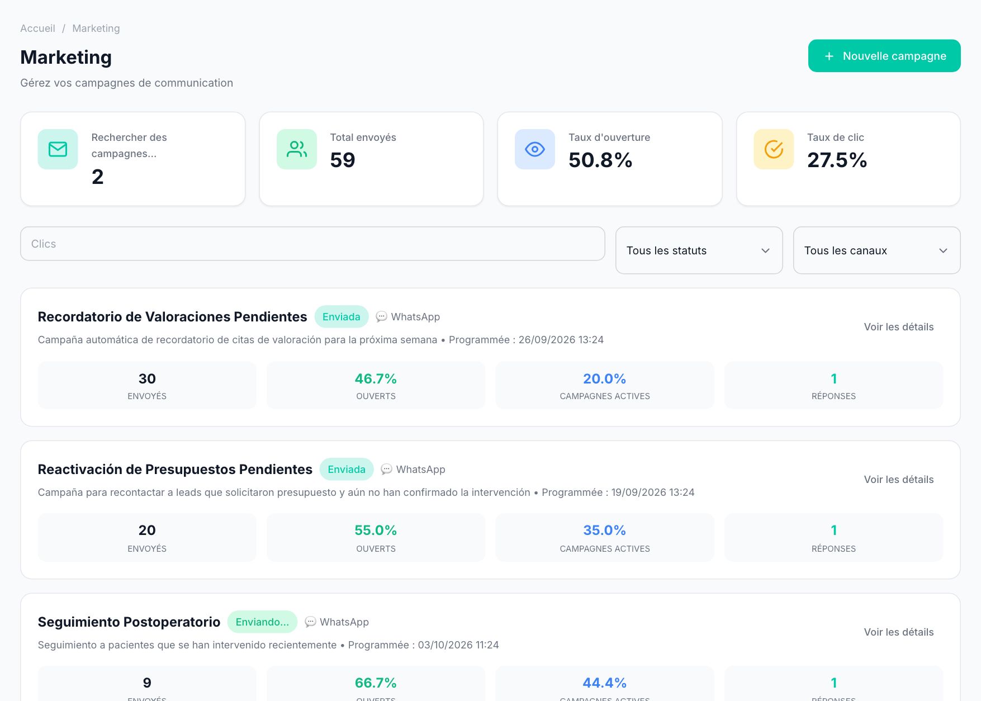Screen dimensions: 981x701
Task: Select the Recordatorio de Valoraciones Pendientes title
Action: click(x=172, y=317)
